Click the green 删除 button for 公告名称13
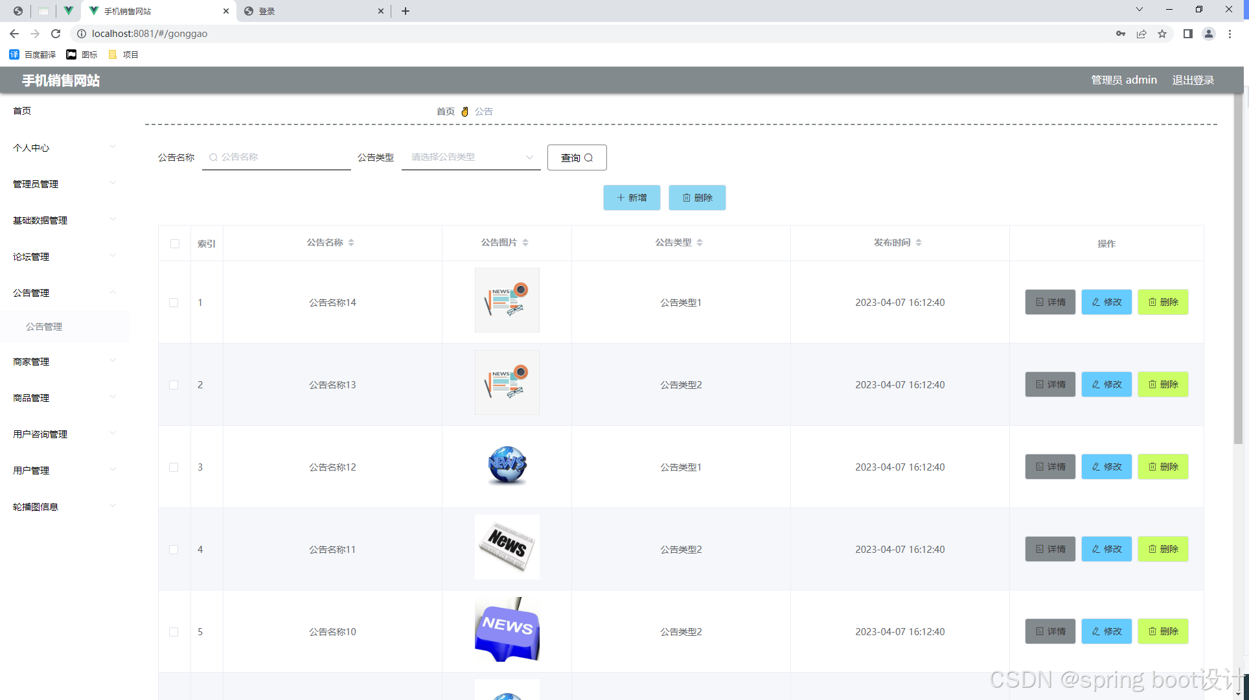 (1163, 384)
